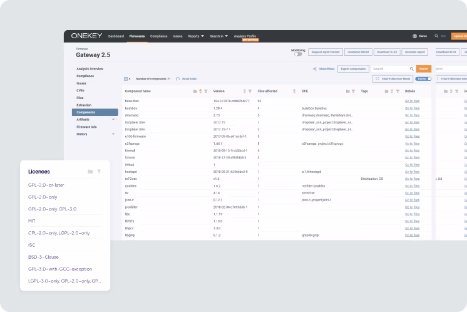Switch to the Compliance top navigation tab
Image resolution: width=467 pixels, height=312 pixels.
[158, 36]
